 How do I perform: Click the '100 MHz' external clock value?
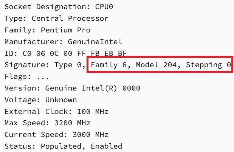click(92, 112)
